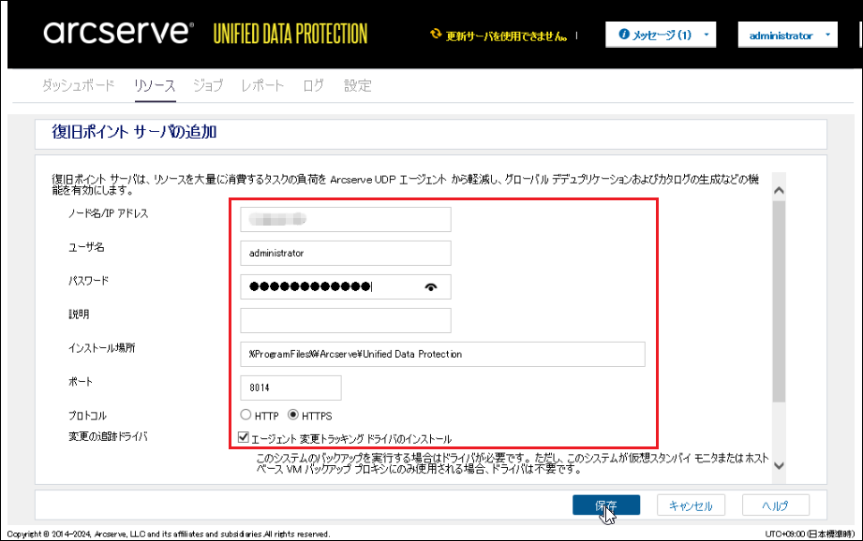Click the scroll up arrow in the form
The height and width of the screenshot is (541, 863).
tap(779, 190)
